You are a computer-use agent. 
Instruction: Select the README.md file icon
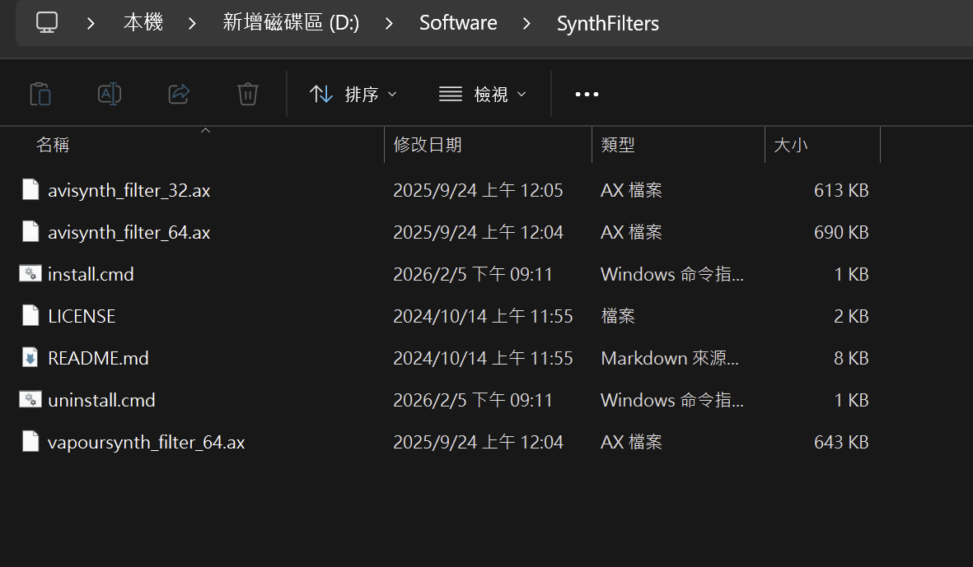[x=30, y=357]
